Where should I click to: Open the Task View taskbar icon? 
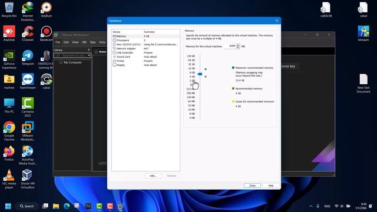45,206
